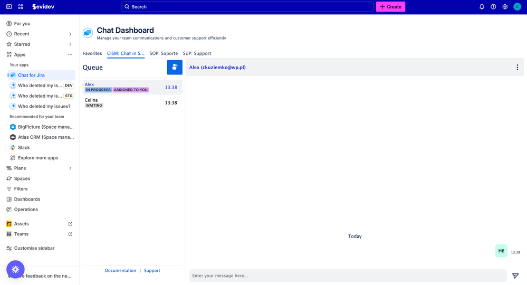Open Who deleted my issues DEV app

pos(41,85)
